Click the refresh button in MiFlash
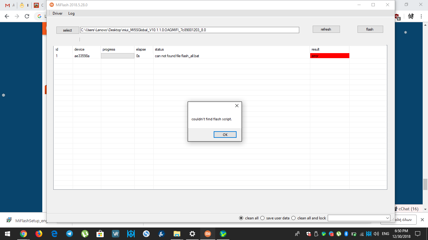This screenshot has height=240, width=428. [326, 29]
